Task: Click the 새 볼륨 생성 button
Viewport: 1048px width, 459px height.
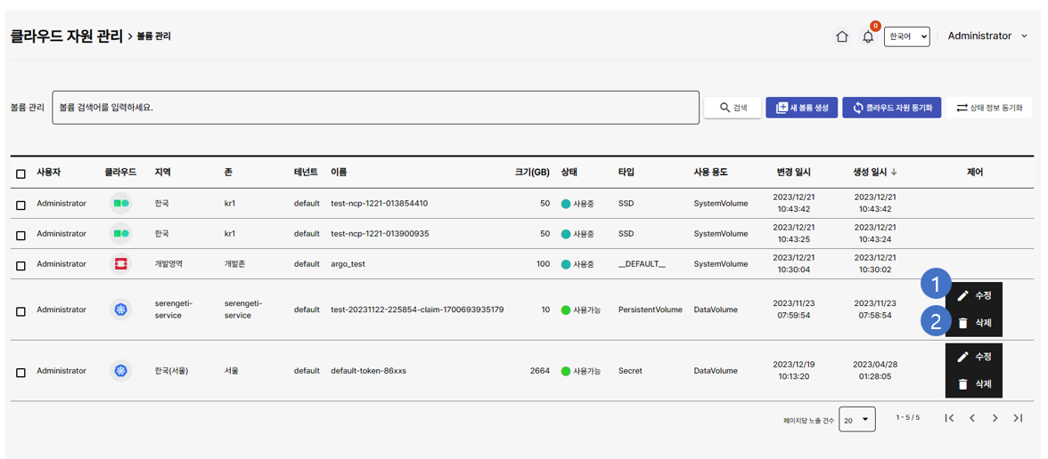Action: (801, 108)
